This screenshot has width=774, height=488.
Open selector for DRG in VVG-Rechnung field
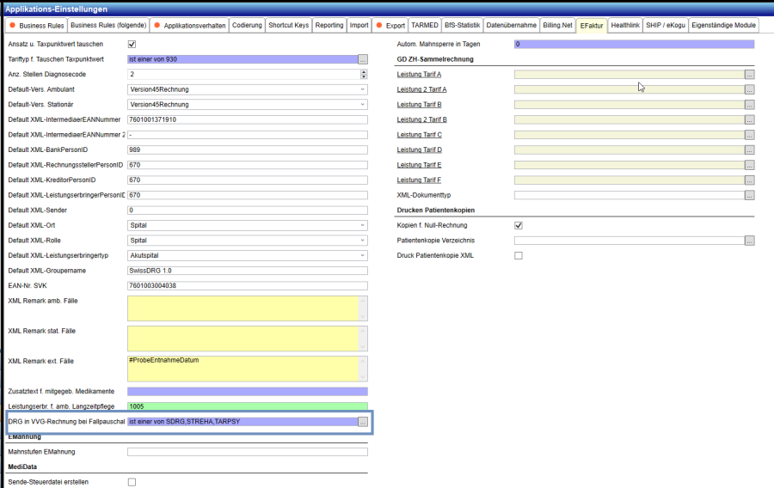coord(363,422)
